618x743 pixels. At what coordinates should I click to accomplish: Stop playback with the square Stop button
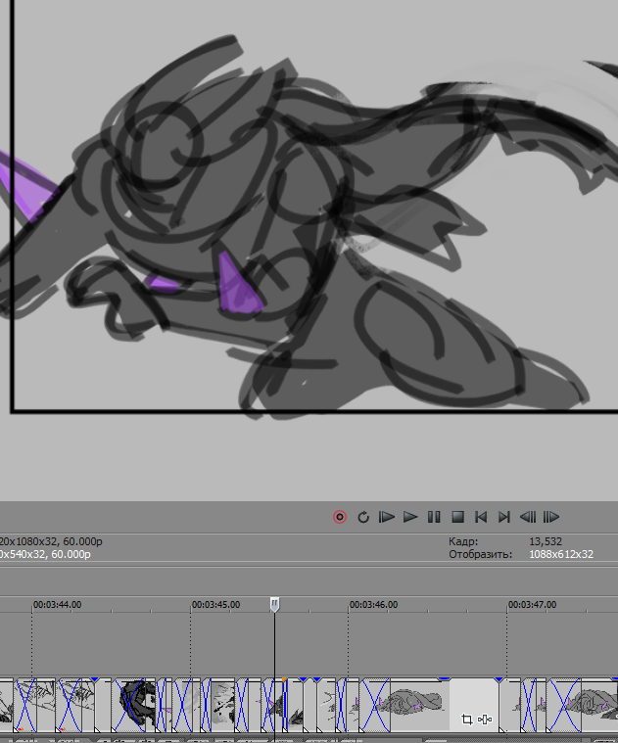coord(457,517)
